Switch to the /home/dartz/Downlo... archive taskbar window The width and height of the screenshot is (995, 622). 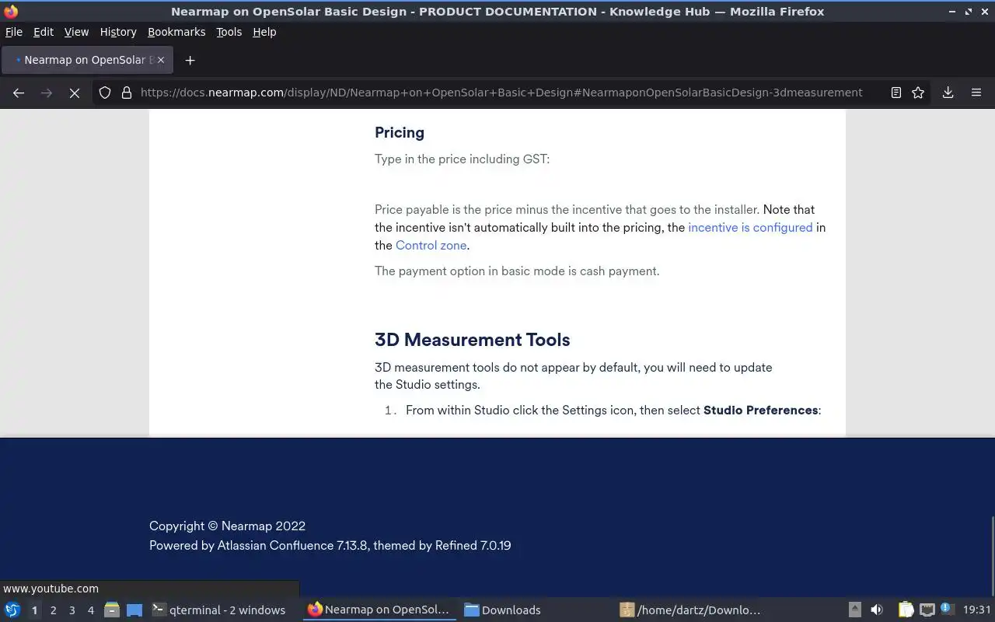pos(691,610)
